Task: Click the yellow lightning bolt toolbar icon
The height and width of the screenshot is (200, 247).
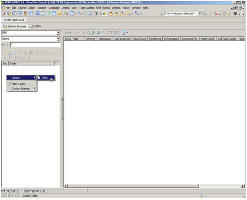Action: pos(59,13)
